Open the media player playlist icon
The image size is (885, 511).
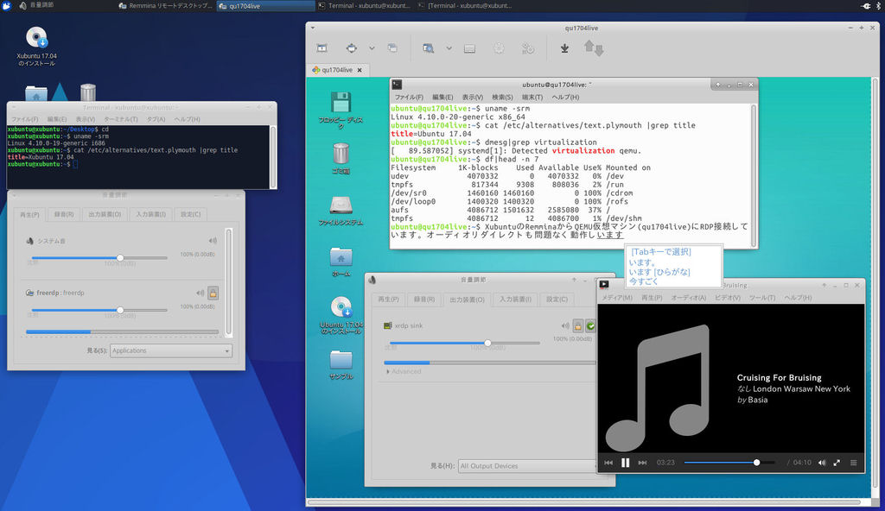[x=853, y=463]
